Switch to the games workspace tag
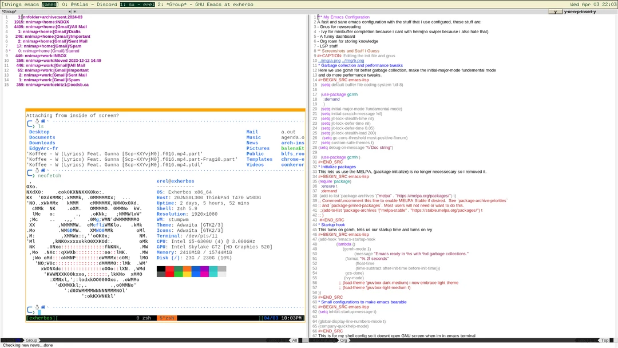Image resolution: width=618 pixels, height=348 pixels. (49, 4)
